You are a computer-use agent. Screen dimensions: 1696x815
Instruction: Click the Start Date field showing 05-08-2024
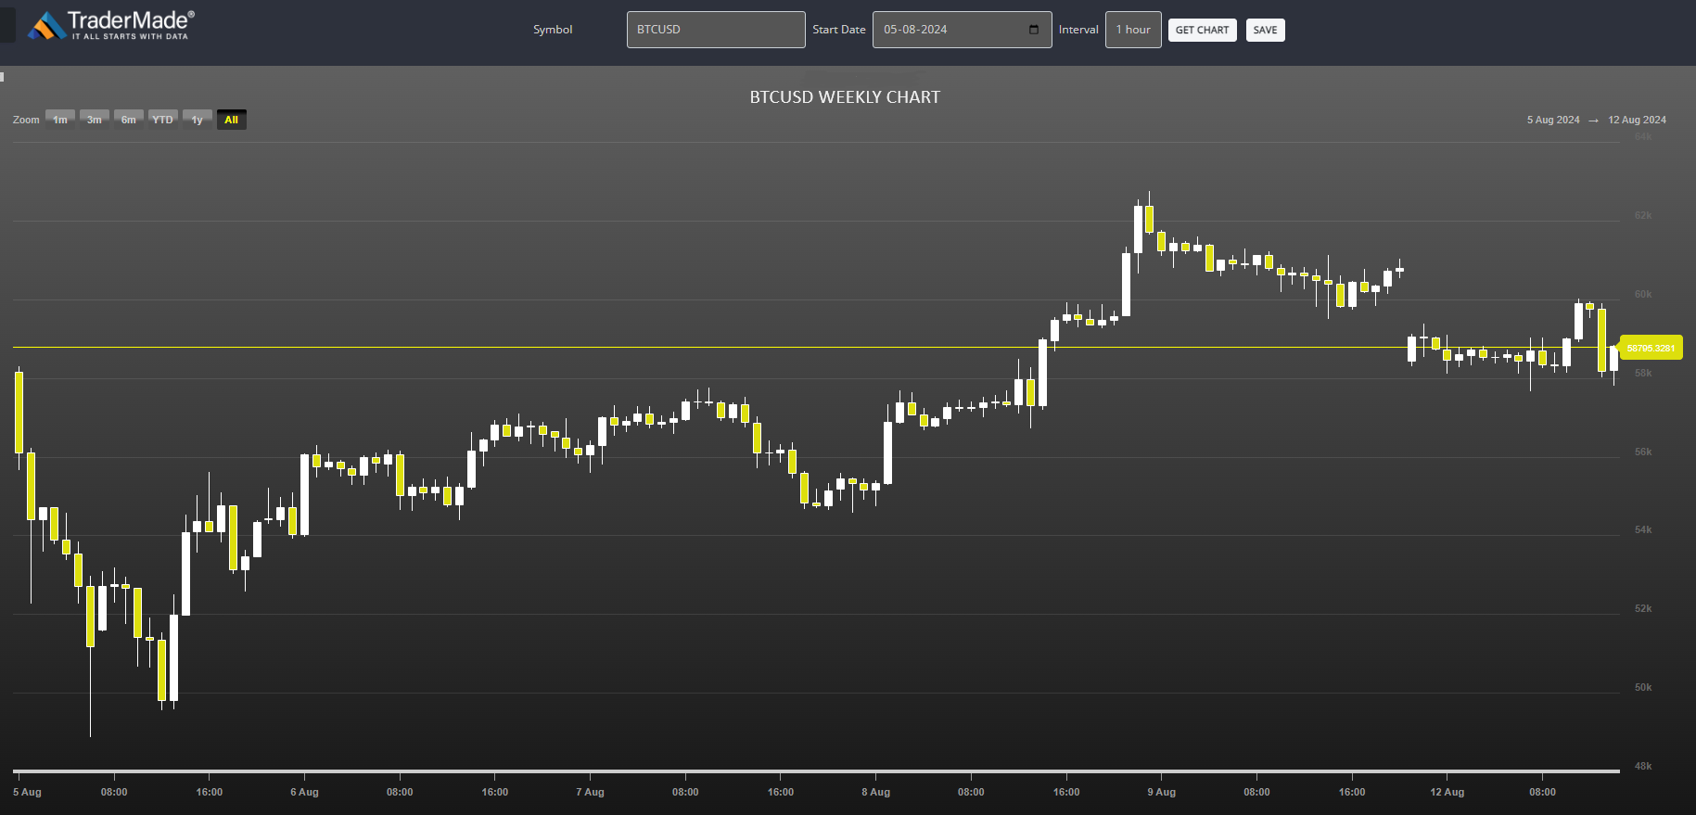(x=962, y=30)
